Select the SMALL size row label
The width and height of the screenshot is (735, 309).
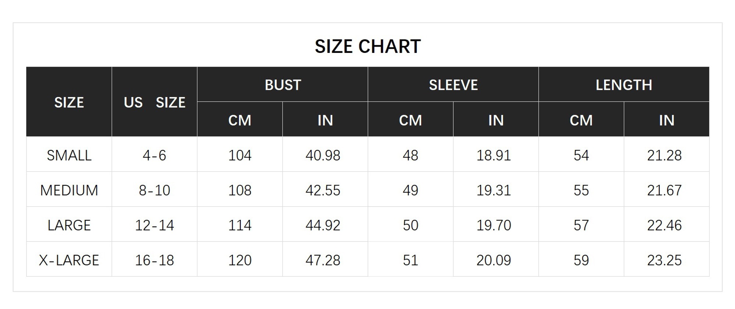(69, 155)
